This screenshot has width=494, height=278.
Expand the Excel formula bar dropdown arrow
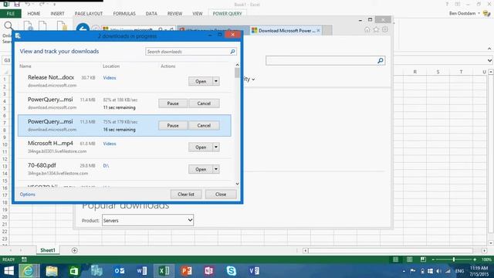click(489, 60)
